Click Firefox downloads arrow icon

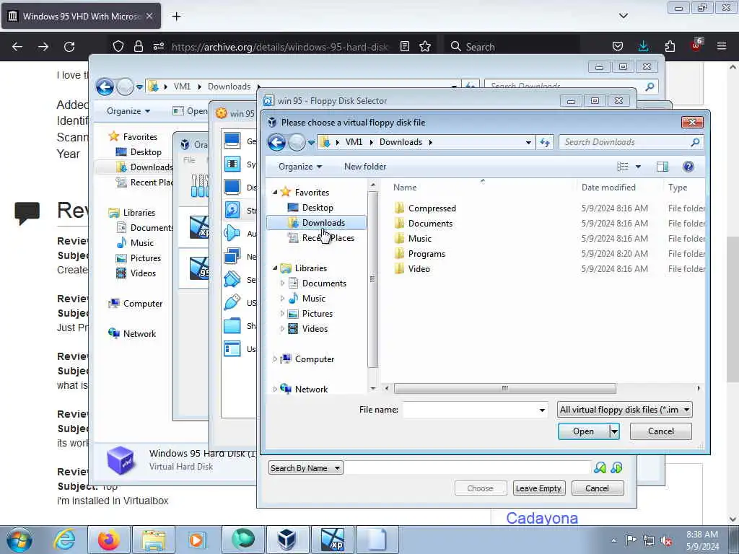[643, 46]
